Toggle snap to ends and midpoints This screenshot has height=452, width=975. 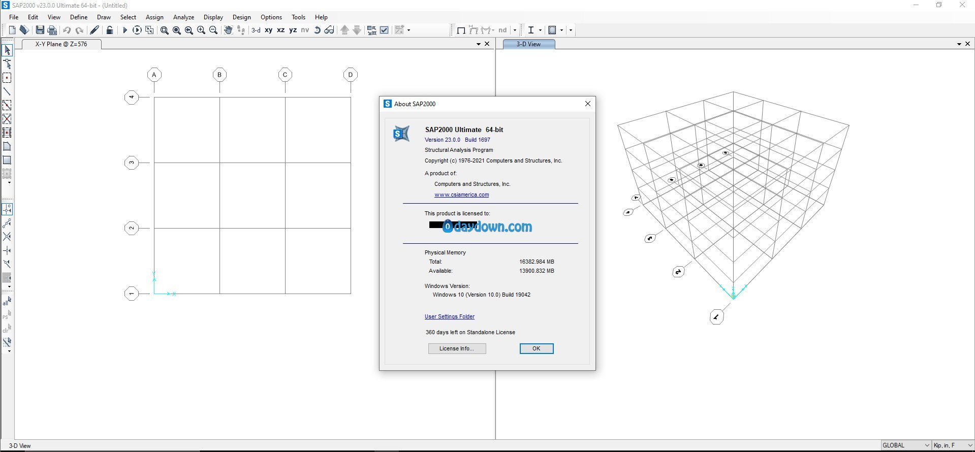[7, 223]
